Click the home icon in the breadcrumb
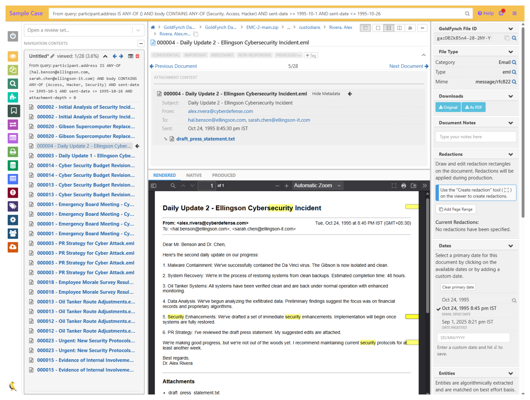530x400 pixels. click(x=153, y=27)
